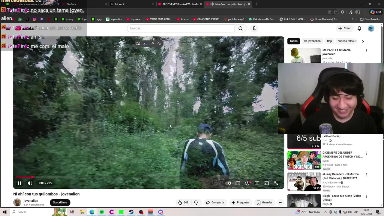Mute the video volume speaker icon
This screenshot has width=384, height=216.
[x=30, y=183]
